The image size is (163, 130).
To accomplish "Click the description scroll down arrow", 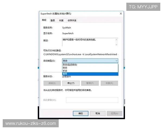I will (117, 45).
